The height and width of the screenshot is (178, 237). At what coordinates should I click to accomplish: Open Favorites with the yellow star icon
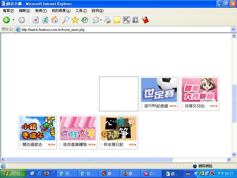tap(75, 20)
